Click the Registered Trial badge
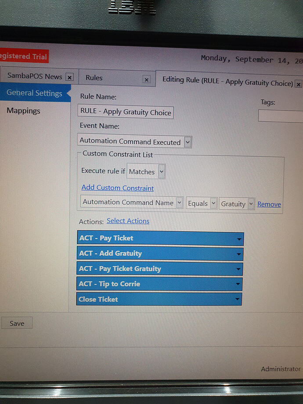Viewport: 303px width, 404px height. tap(24, 56)
